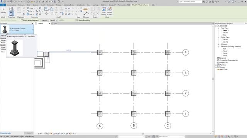
Task: Open the Massing & Site ribbon tab
Action: 69,5
